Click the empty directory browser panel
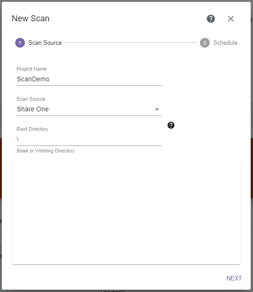The width and height of the screenshot is (253, 292). (x=126, y=212)
